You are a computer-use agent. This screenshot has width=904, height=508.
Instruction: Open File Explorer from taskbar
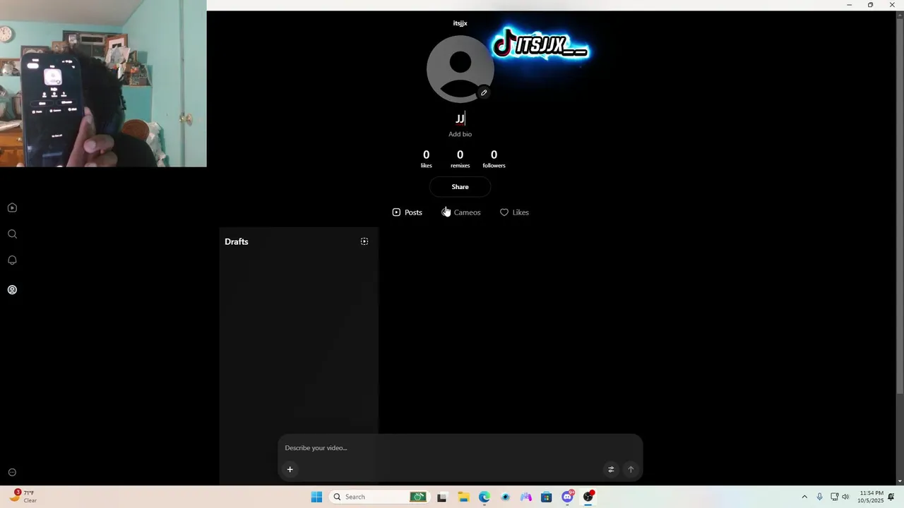coord(463,497)
